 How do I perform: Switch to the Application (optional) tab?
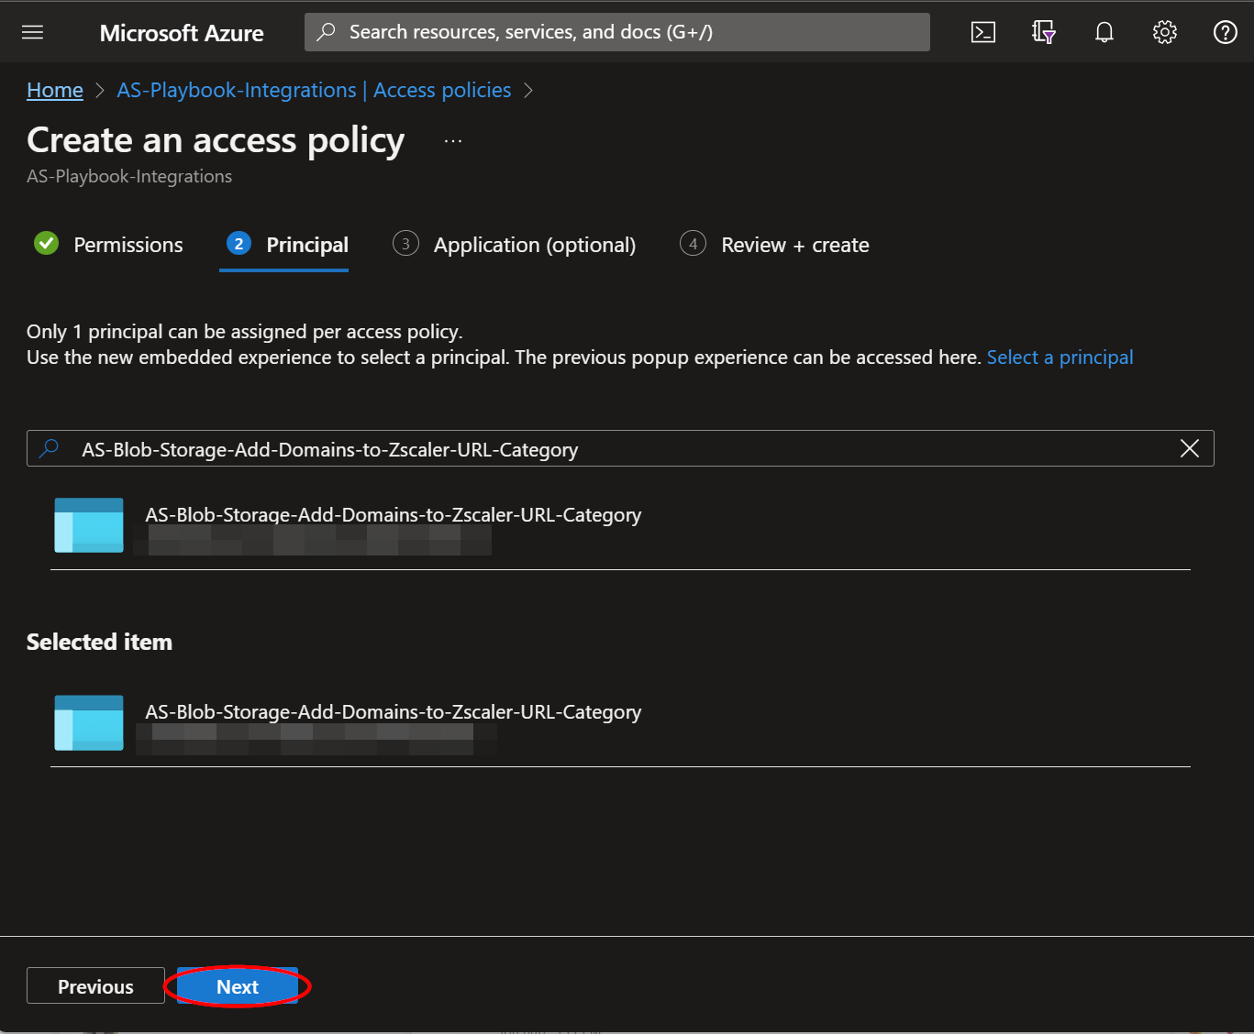pyautogui.click(x=514, y=245)
